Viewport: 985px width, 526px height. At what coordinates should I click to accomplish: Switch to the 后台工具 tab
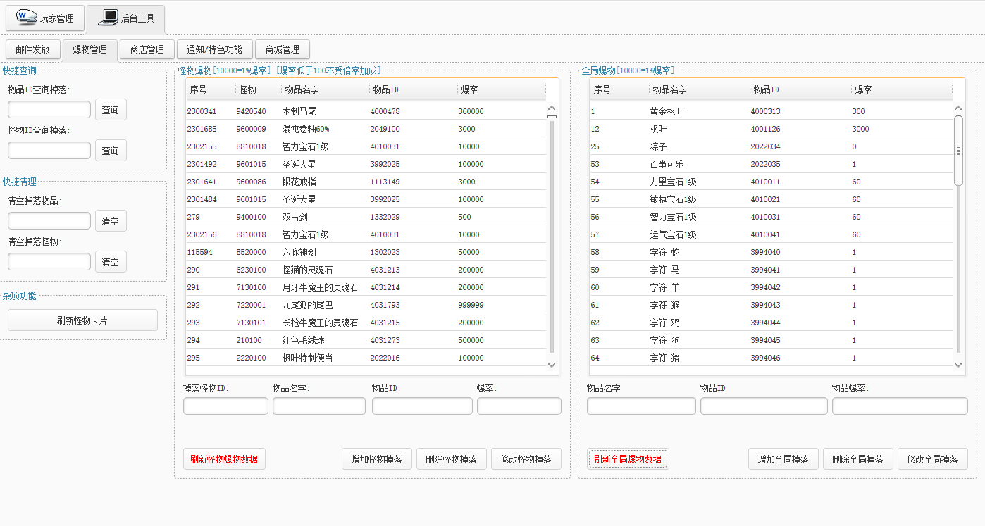(126, 18)
